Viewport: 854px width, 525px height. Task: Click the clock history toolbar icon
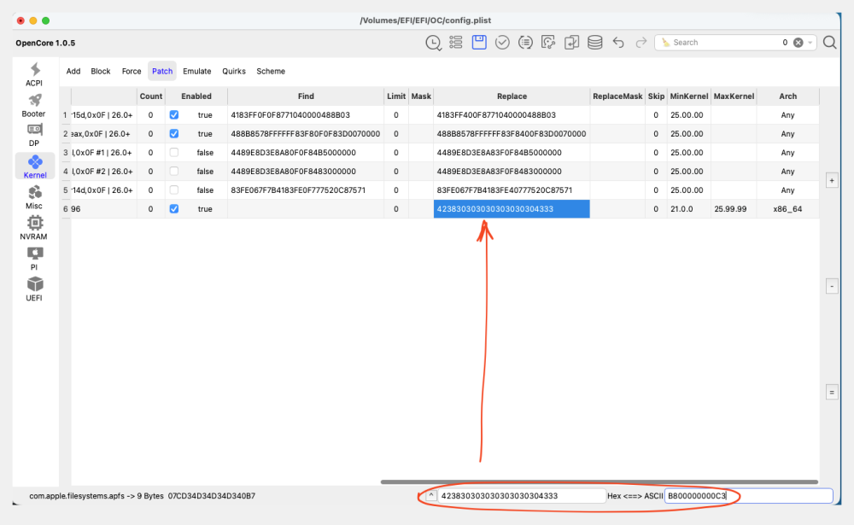click(433, 43)
